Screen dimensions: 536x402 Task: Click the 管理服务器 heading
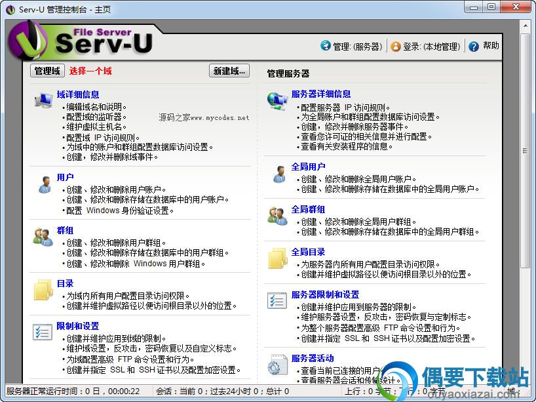click(x=288, y=73)
